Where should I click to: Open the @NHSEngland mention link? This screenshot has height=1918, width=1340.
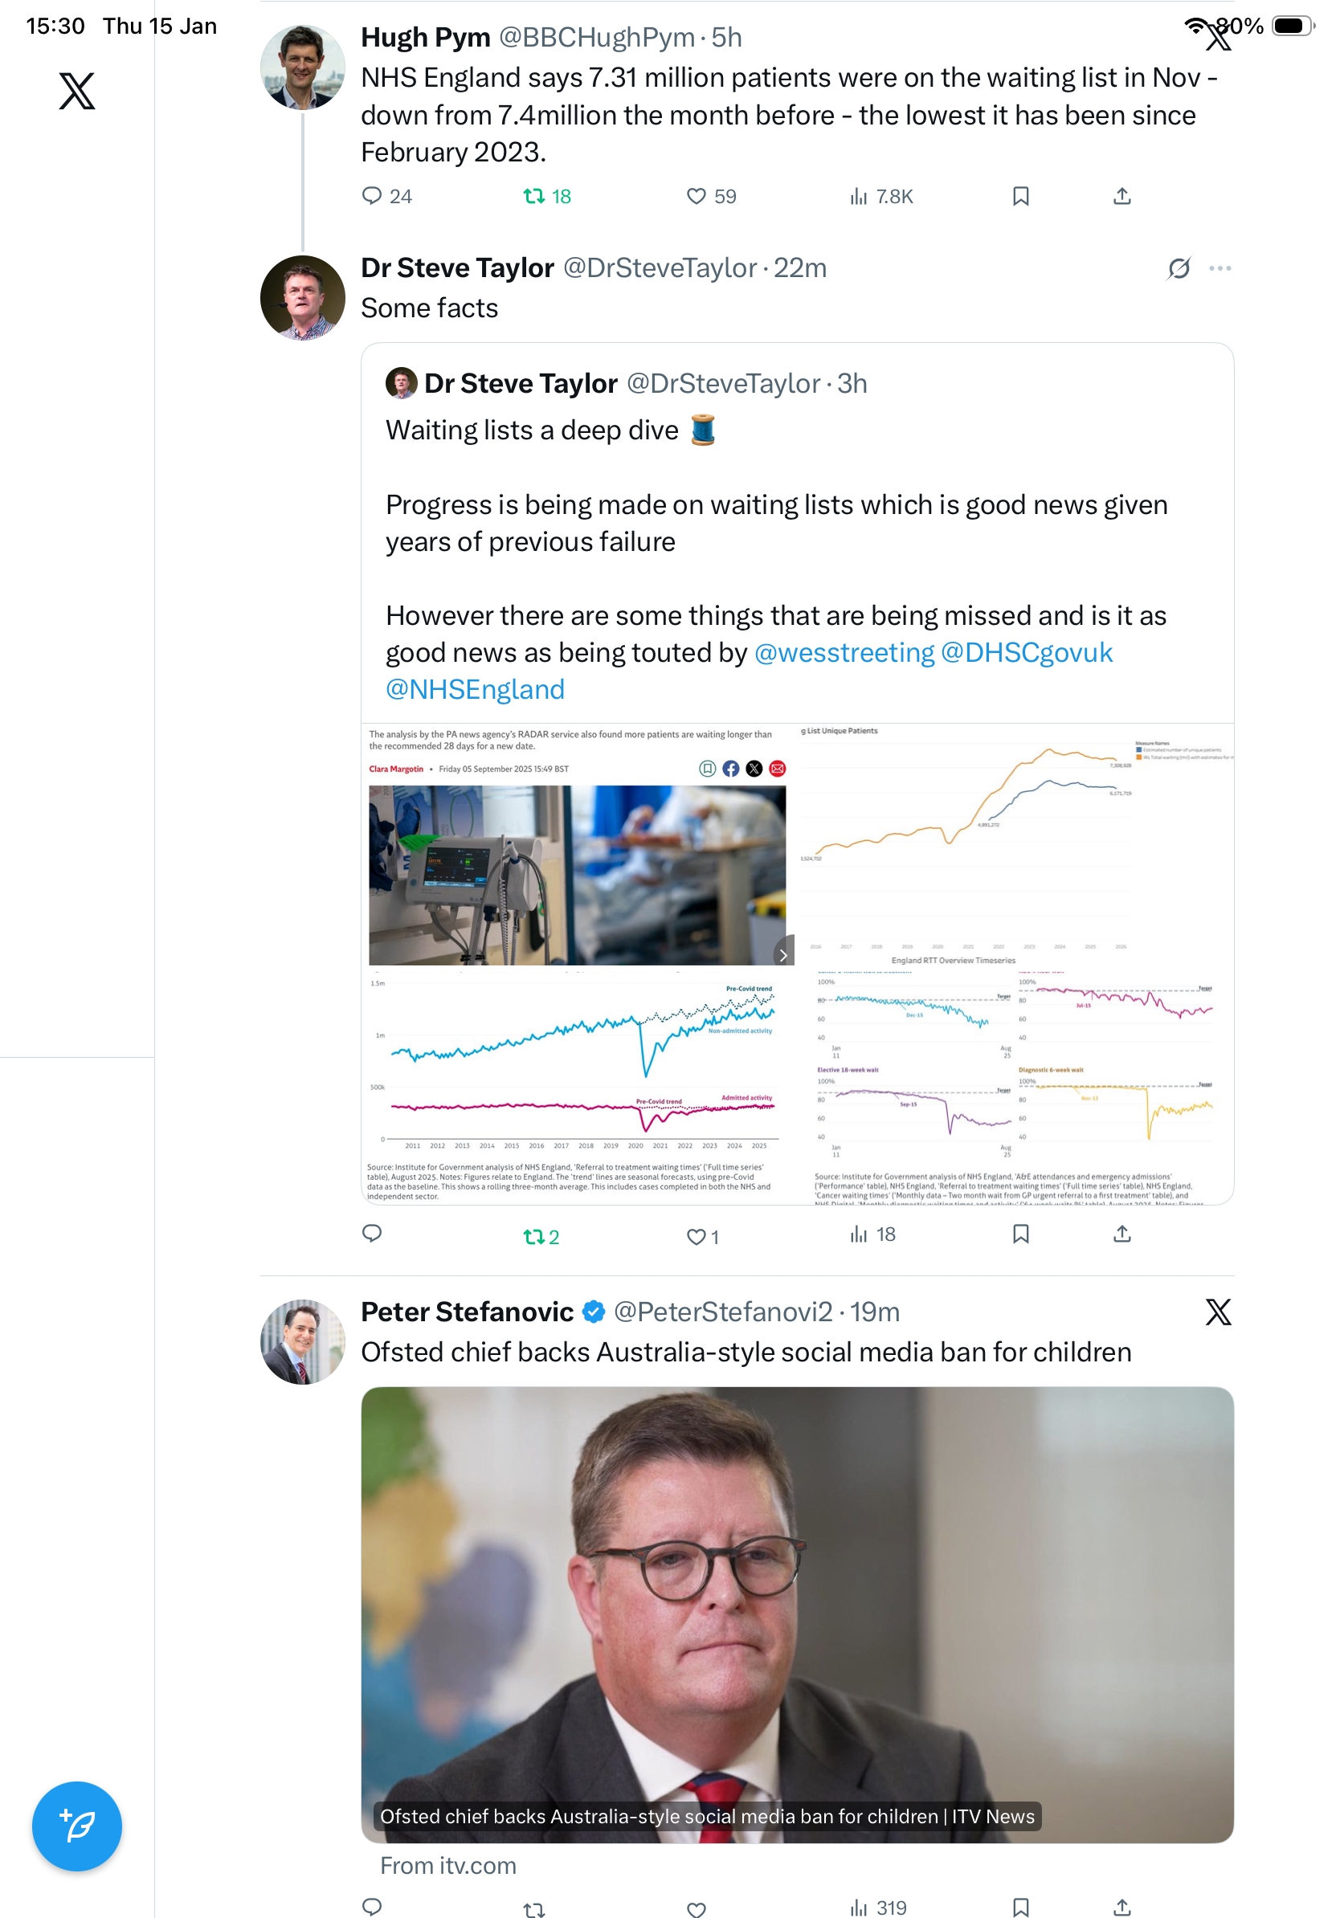pyautogui.click(x=475, y=689)
